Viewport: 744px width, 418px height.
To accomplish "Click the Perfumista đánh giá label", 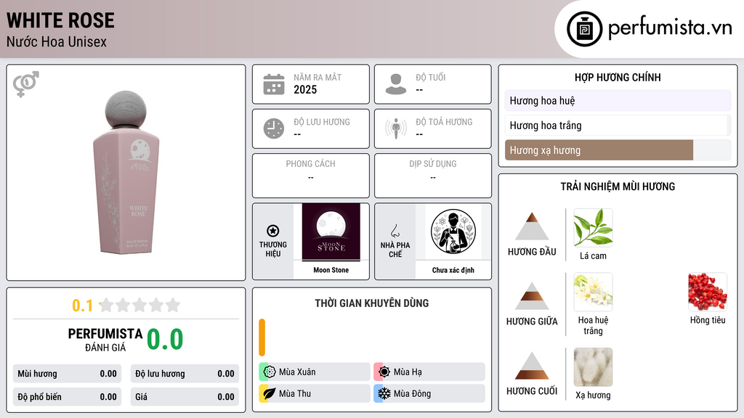I will click(x=105, y=340).
